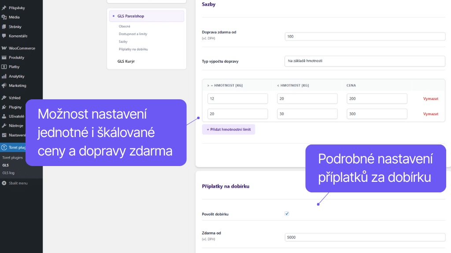Click the Média library icon
Viewport: 451px width, 253px height.
coord(4,17)
